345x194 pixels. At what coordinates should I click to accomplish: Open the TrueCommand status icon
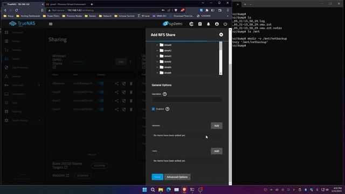[191, 24]
